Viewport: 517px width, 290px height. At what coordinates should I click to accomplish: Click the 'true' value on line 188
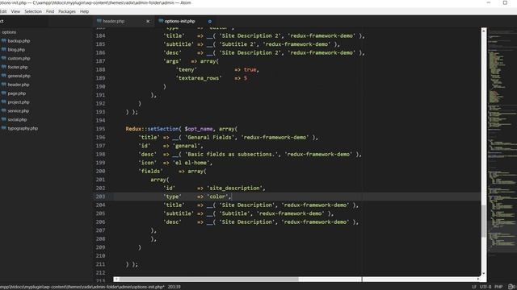[250, 70]
